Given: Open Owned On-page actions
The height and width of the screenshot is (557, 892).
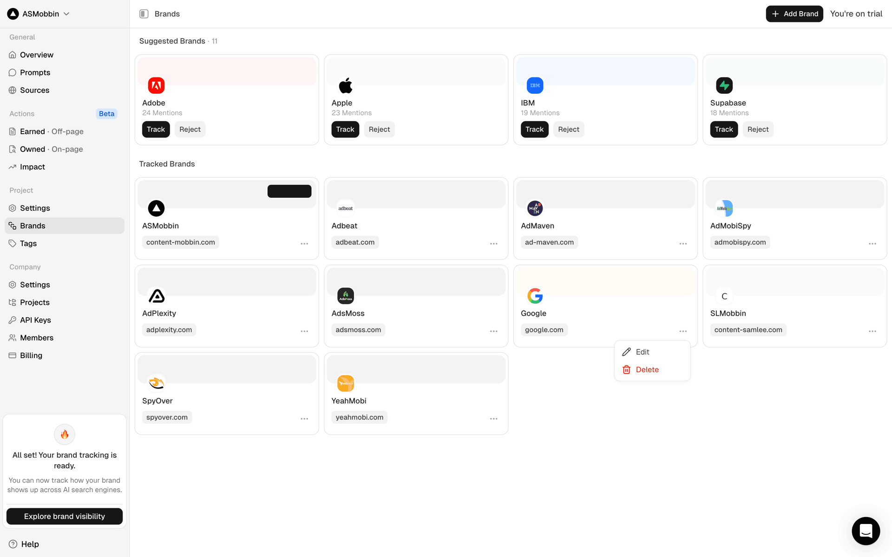Looking at the screenshot, I should click(65, 149).
